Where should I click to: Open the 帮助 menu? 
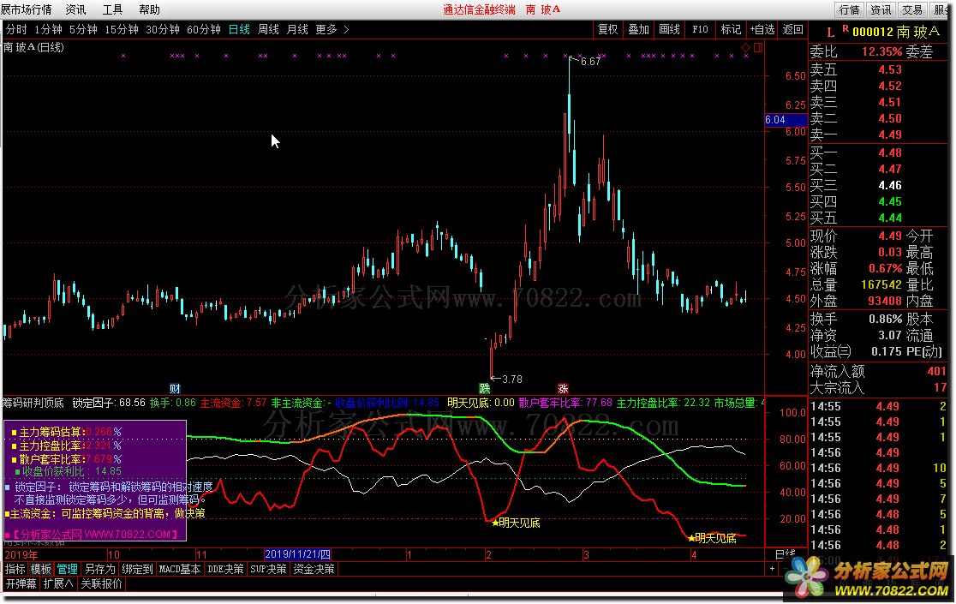149,9
